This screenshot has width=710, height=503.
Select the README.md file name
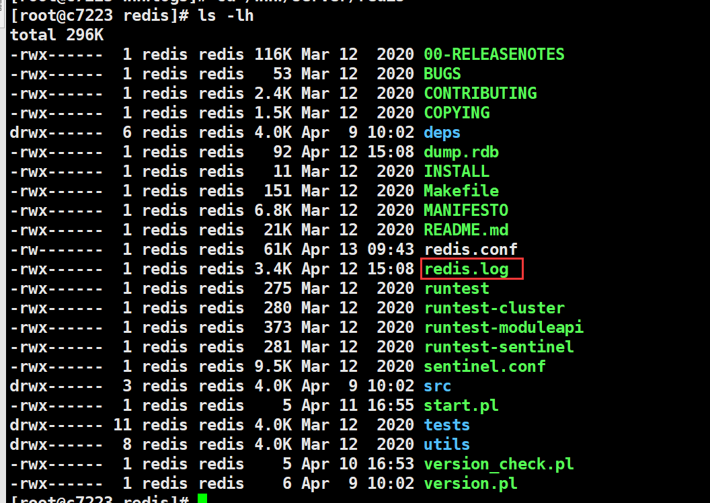pyautogui.click(x=466, y=229)
